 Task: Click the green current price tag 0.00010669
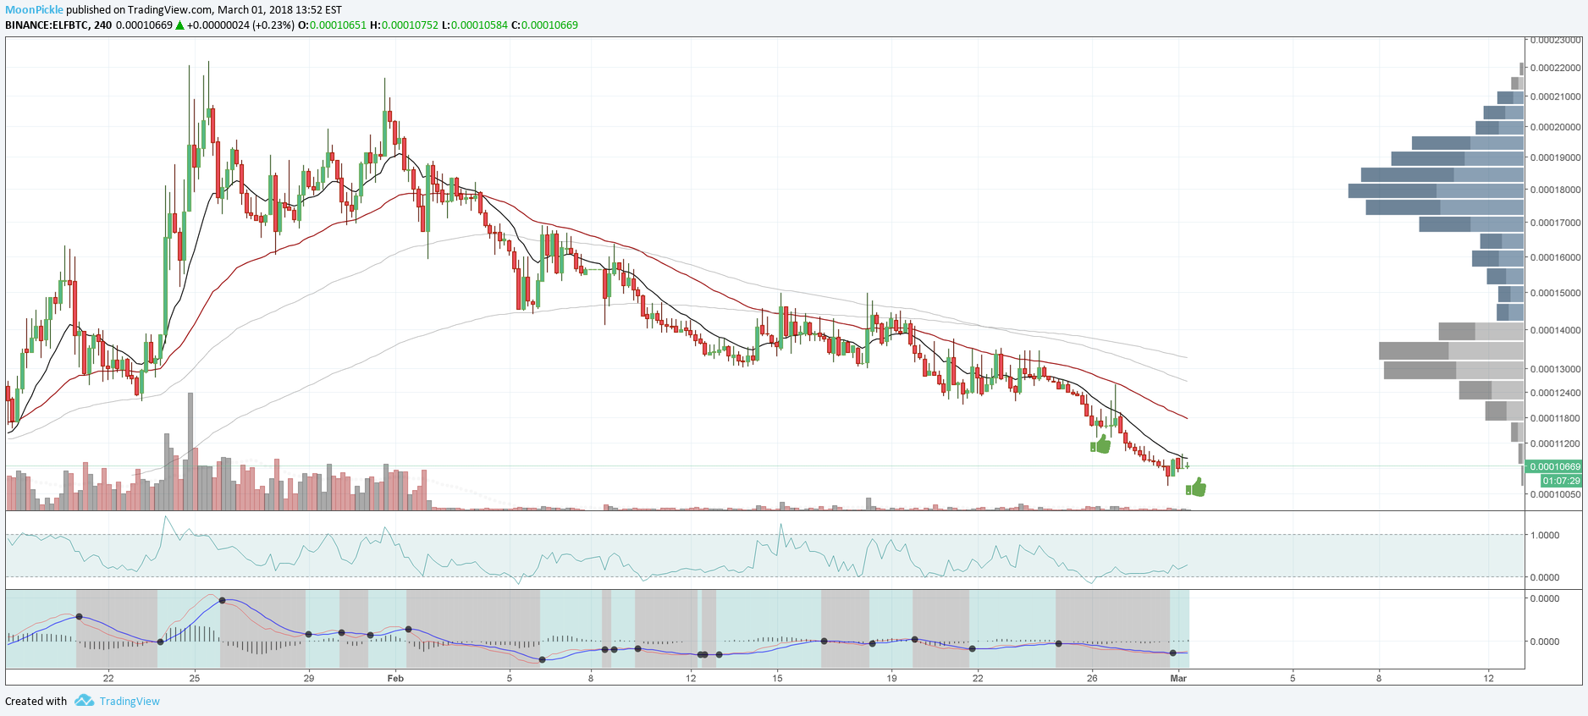point(1553,467)
